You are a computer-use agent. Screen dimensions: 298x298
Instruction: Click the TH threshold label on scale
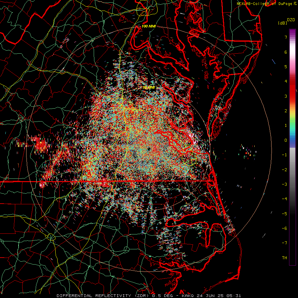(x=284, y=258)
